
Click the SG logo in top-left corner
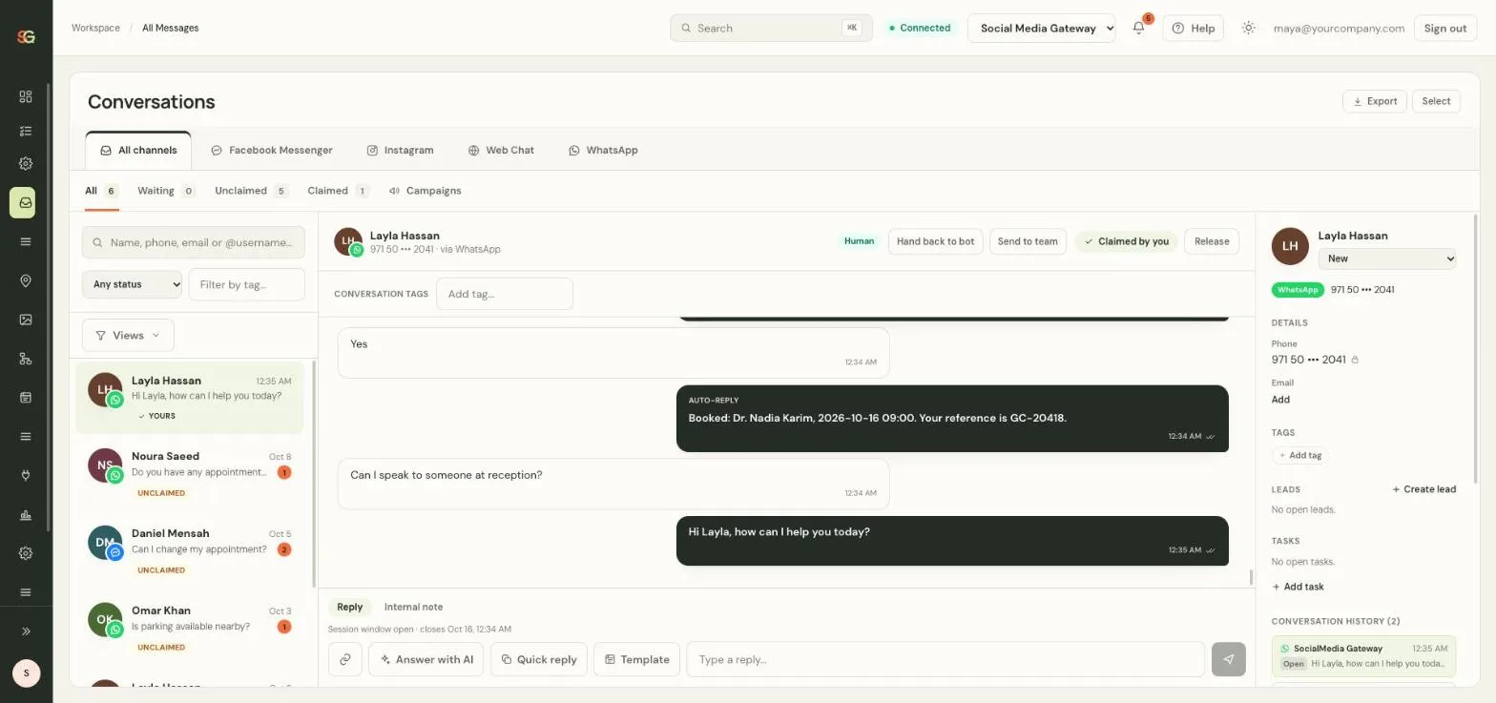26,36
